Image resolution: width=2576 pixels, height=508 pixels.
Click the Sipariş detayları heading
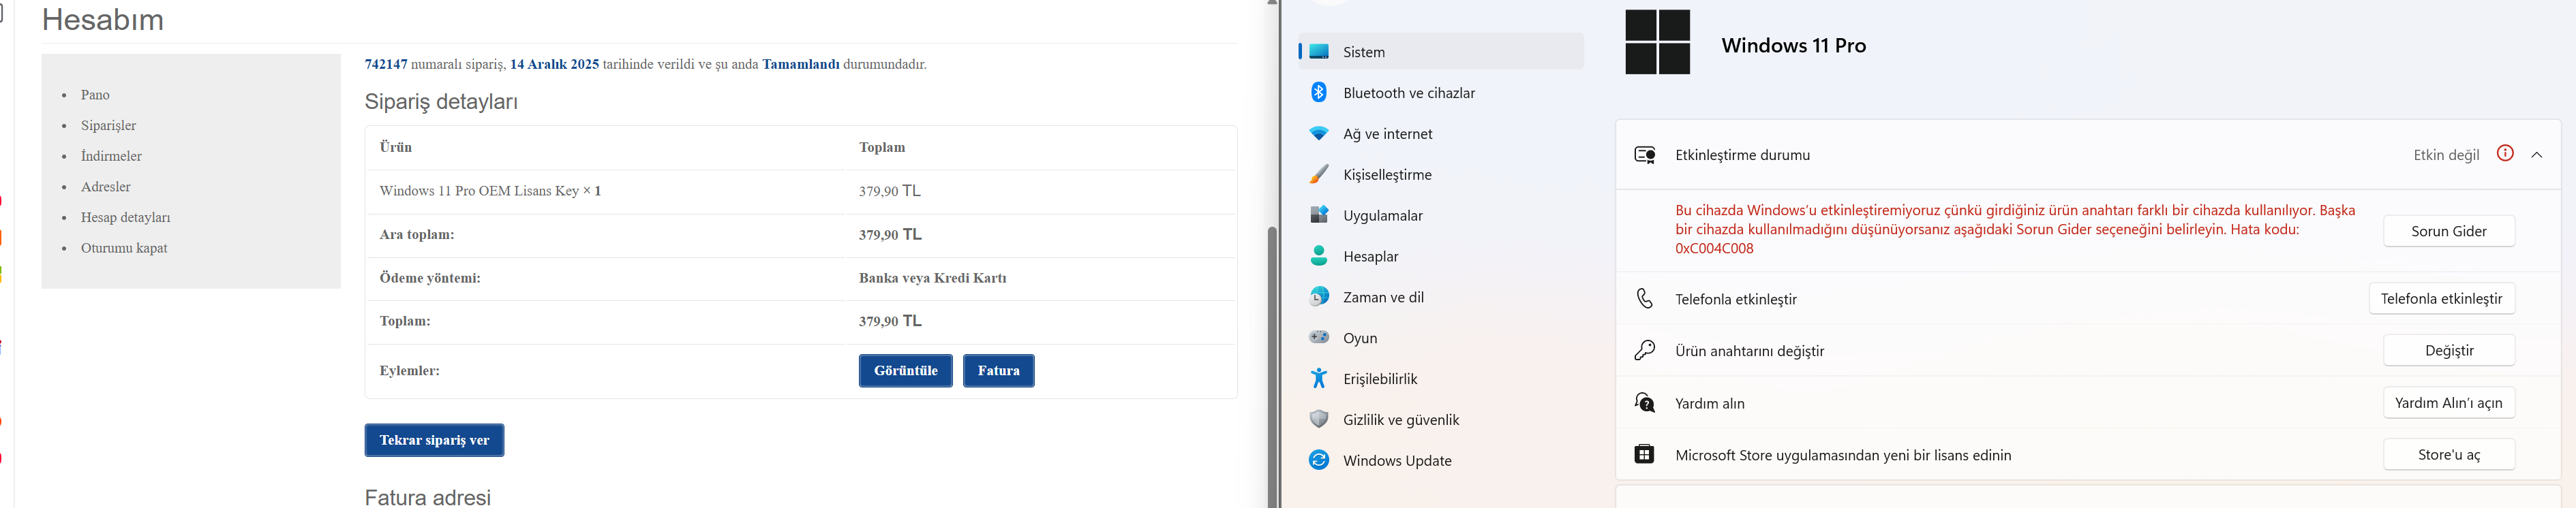click(x=441, y=101)
